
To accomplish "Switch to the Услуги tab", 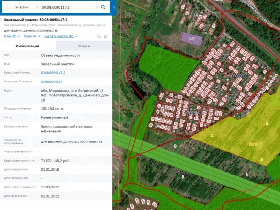I will (x=84, y=46).
